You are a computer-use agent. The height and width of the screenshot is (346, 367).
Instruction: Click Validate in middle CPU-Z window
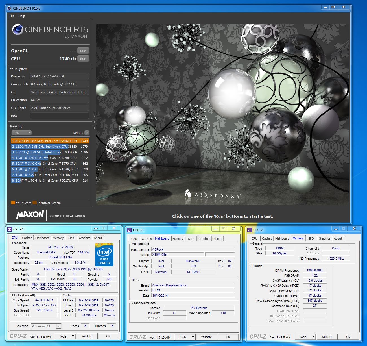point(206,337)
